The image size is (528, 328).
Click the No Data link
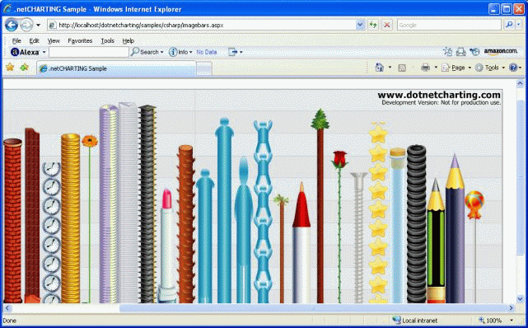pyautogui.click(x=207, y=52)
